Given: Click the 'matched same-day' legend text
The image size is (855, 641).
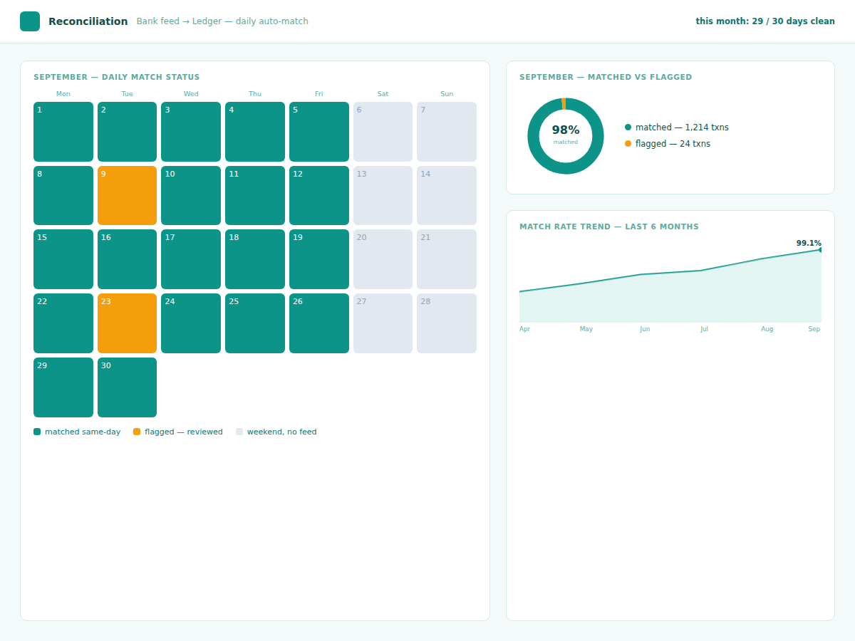Looking at the screenshot, I should [83, 432].
